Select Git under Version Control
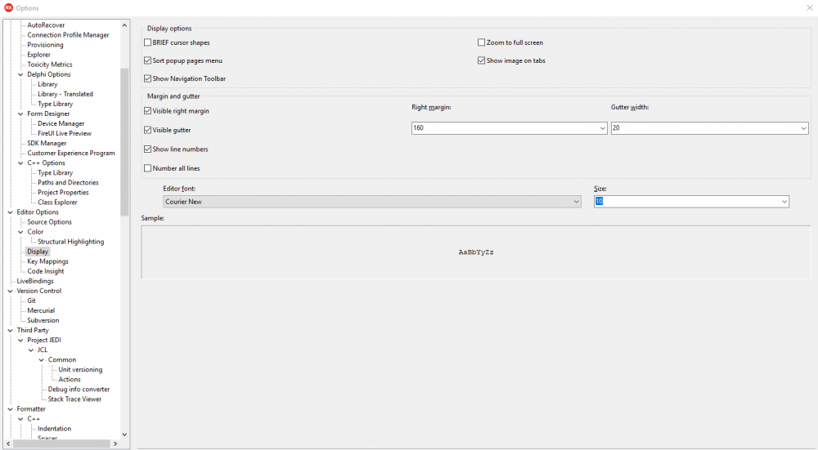Viewport: 818px width, 450px height. (x=31, y=301)
